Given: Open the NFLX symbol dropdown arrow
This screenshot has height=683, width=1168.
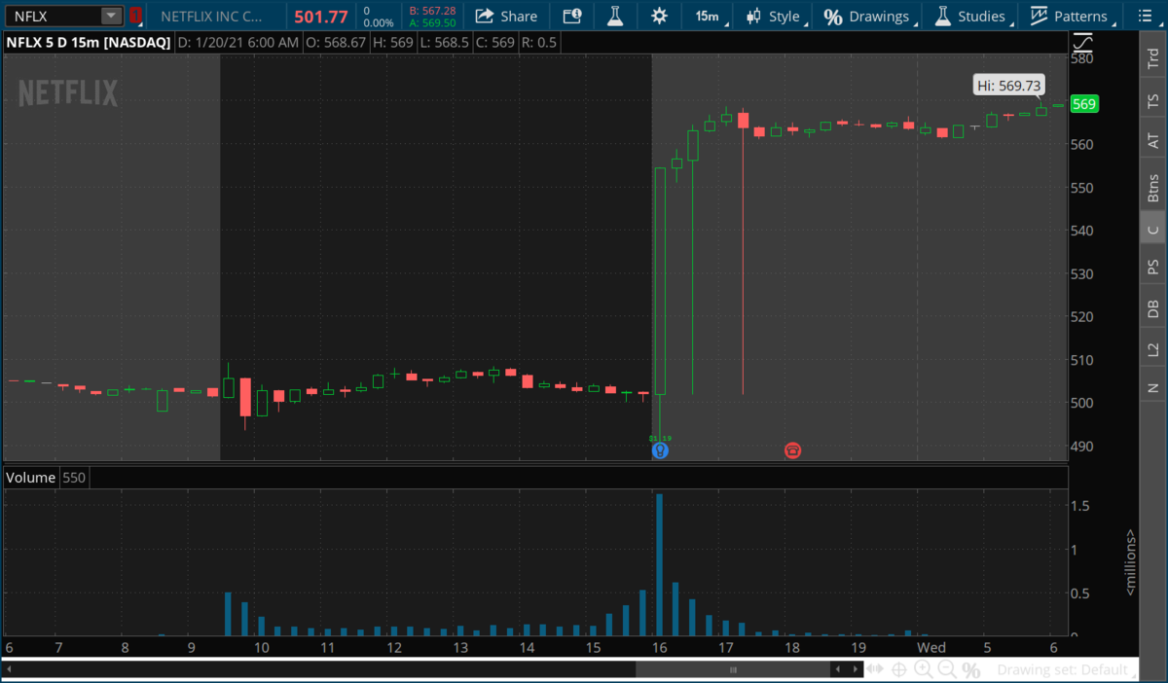Looking at the screenshot, I should pos(111,16).
